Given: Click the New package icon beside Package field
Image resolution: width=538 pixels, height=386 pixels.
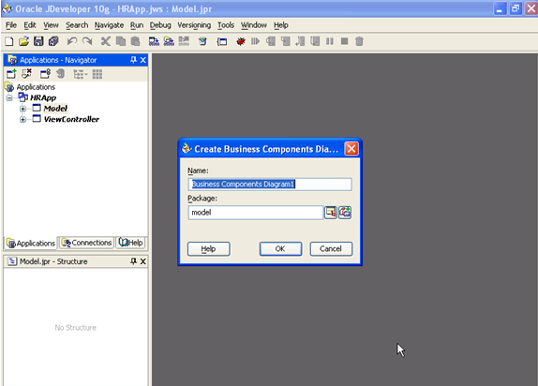Looking at the screenshot, I should coord(345,213).
